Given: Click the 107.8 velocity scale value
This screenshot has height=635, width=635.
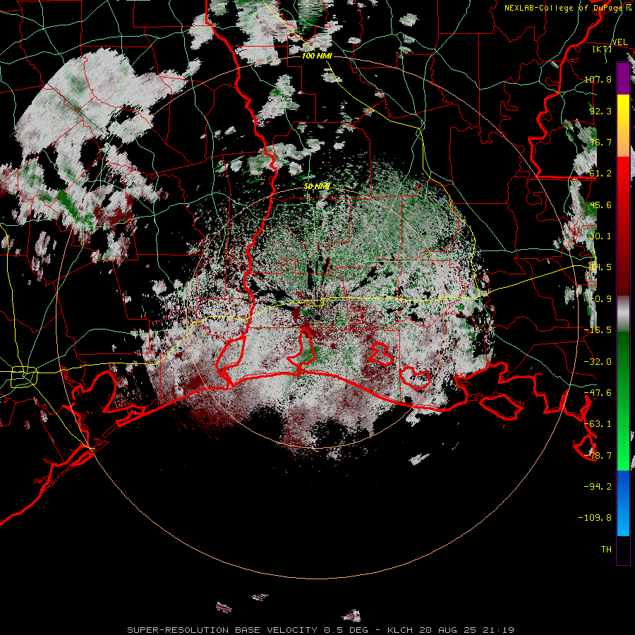Looking at the screenshot, I should [598, 79].
